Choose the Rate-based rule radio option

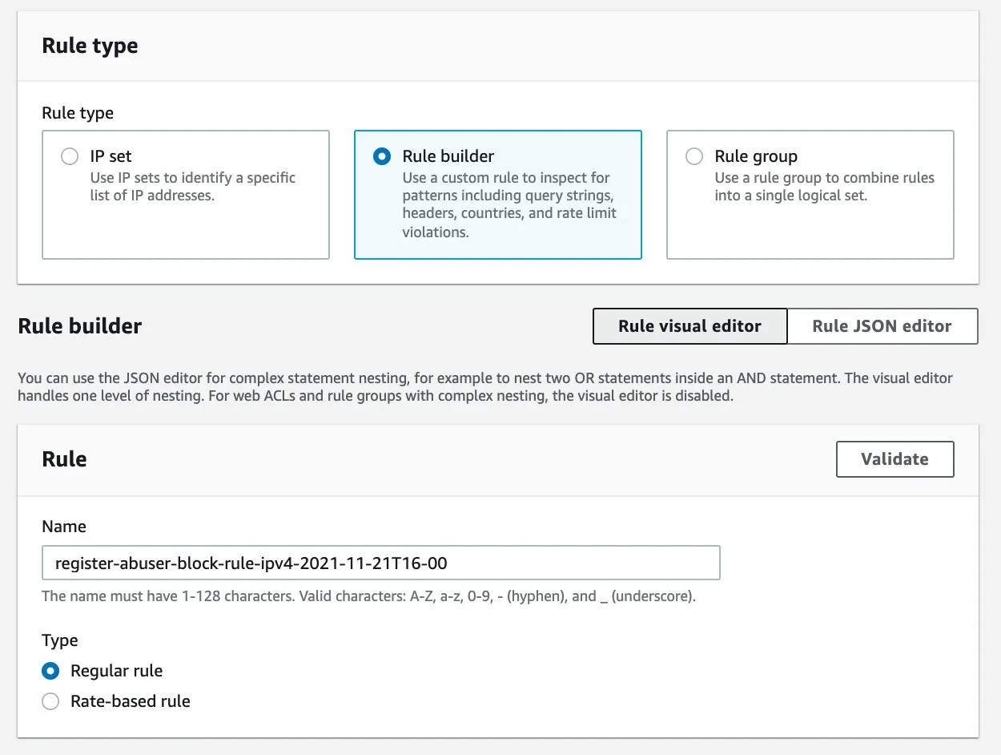coord(50,701)
